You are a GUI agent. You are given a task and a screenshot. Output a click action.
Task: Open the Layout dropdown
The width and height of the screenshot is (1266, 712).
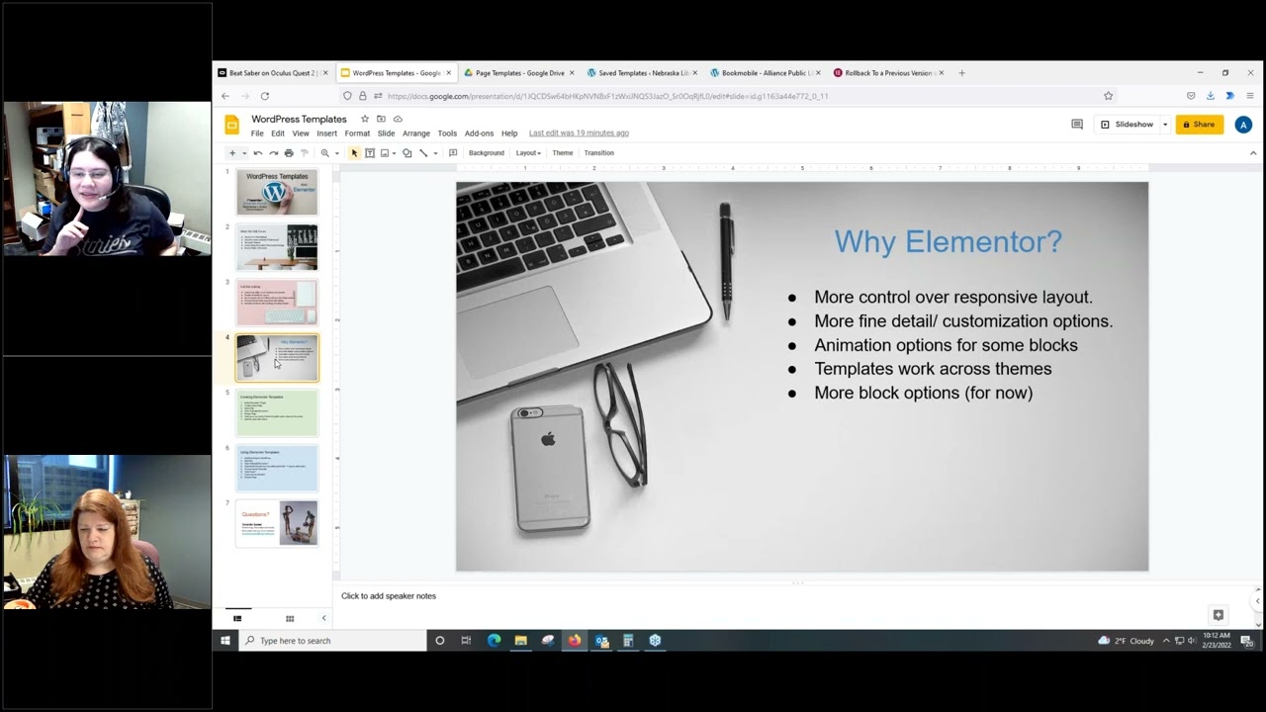click(x=528, y=153)
